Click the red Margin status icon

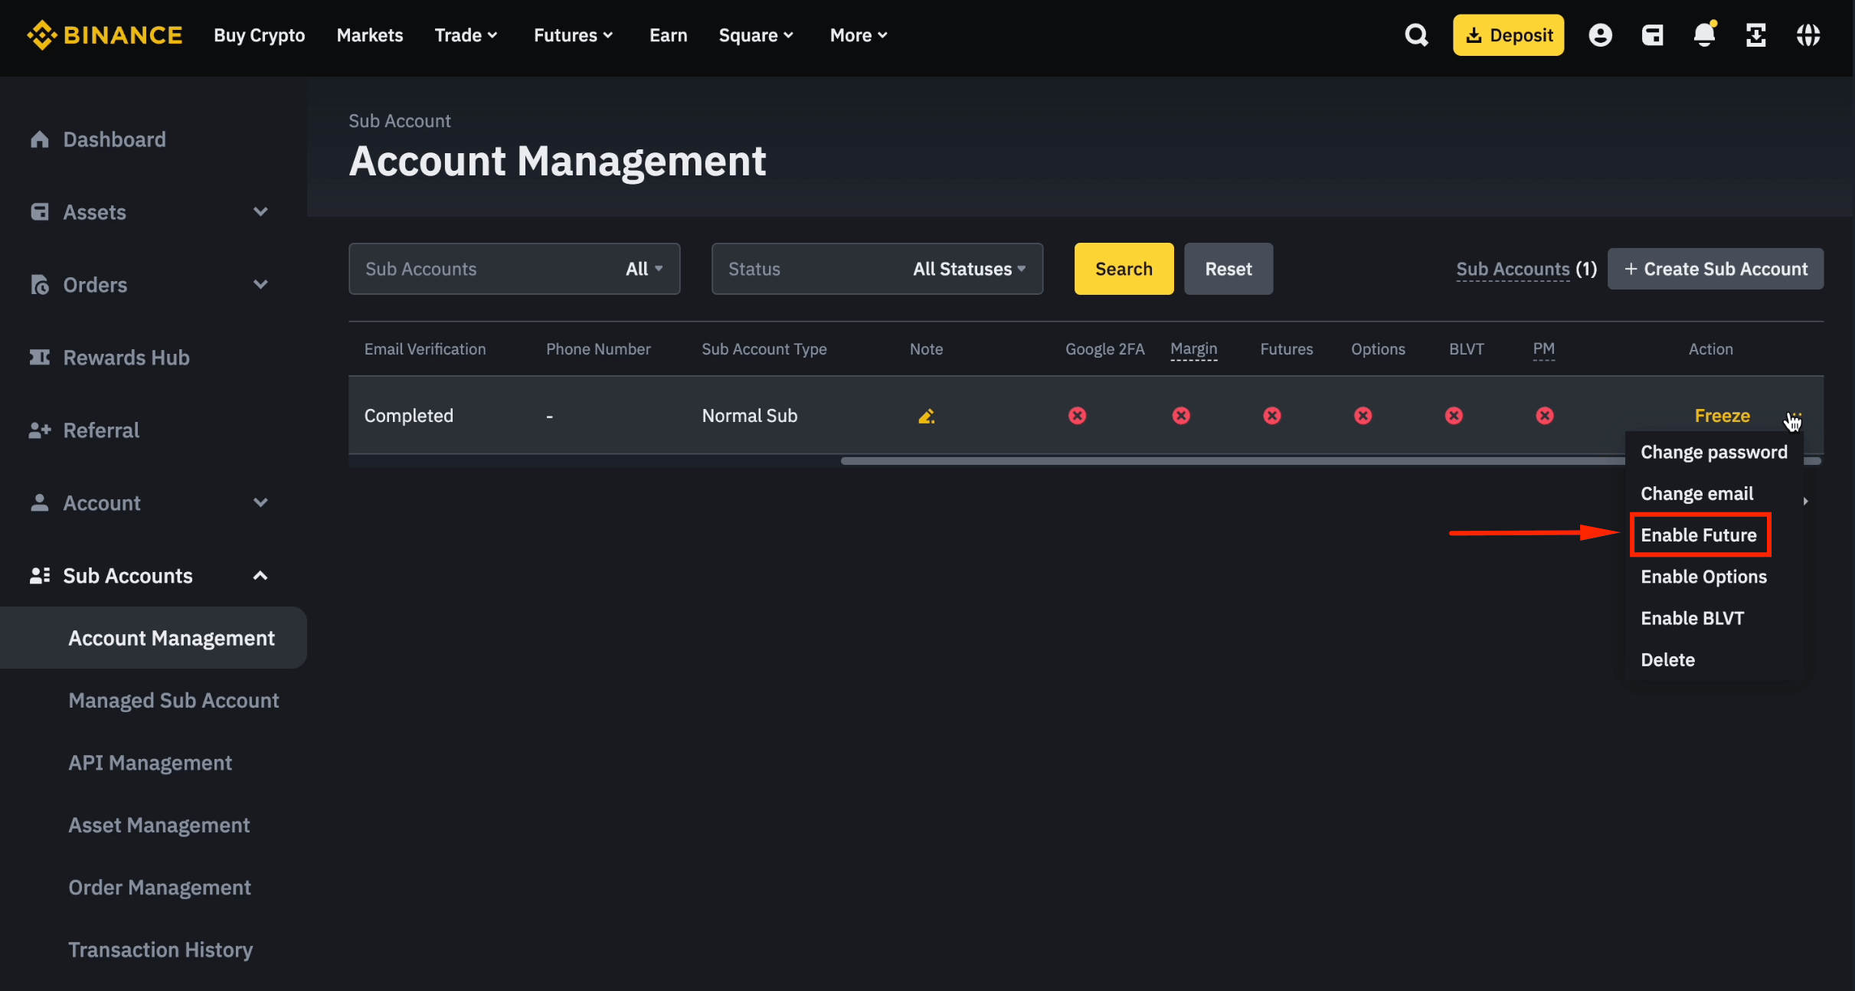1181,416
